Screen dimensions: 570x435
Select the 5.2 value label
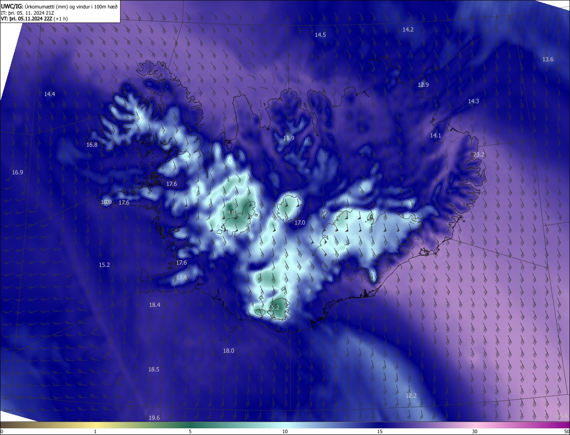point(275,307)
